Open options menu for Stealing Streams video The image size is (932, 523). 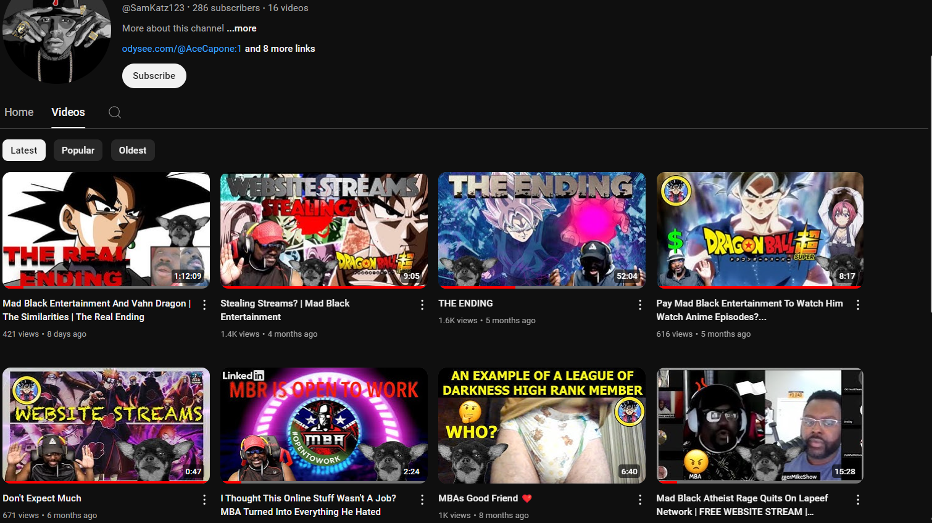click(x=422, y=305)
